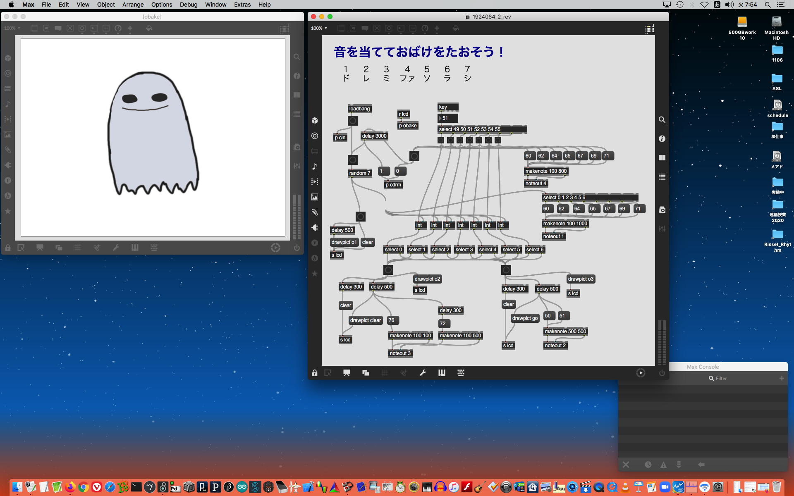The height and width of the screenshot is (496, 794).
Task: Click the snapshots camera icon in right sidebar
Action: 662,210
